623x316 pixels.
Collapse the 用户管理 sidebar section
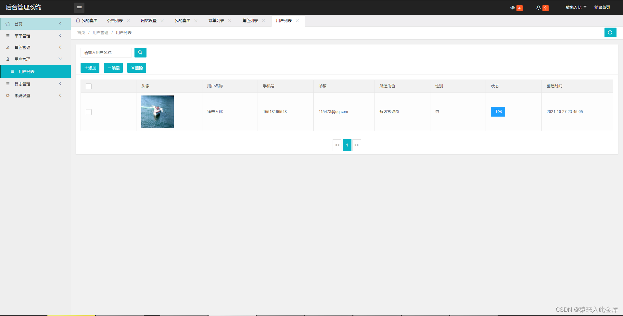pyautogui.click(x=60, y=59)
